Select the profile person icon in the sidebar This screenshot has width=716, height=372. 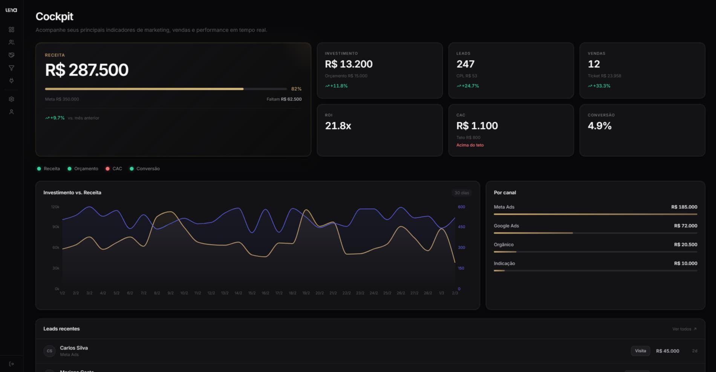[11, 111]
